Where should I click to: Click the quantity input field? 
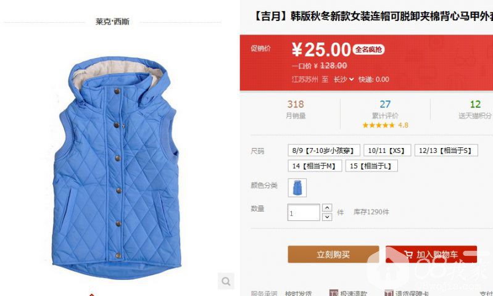click(304, 212)
